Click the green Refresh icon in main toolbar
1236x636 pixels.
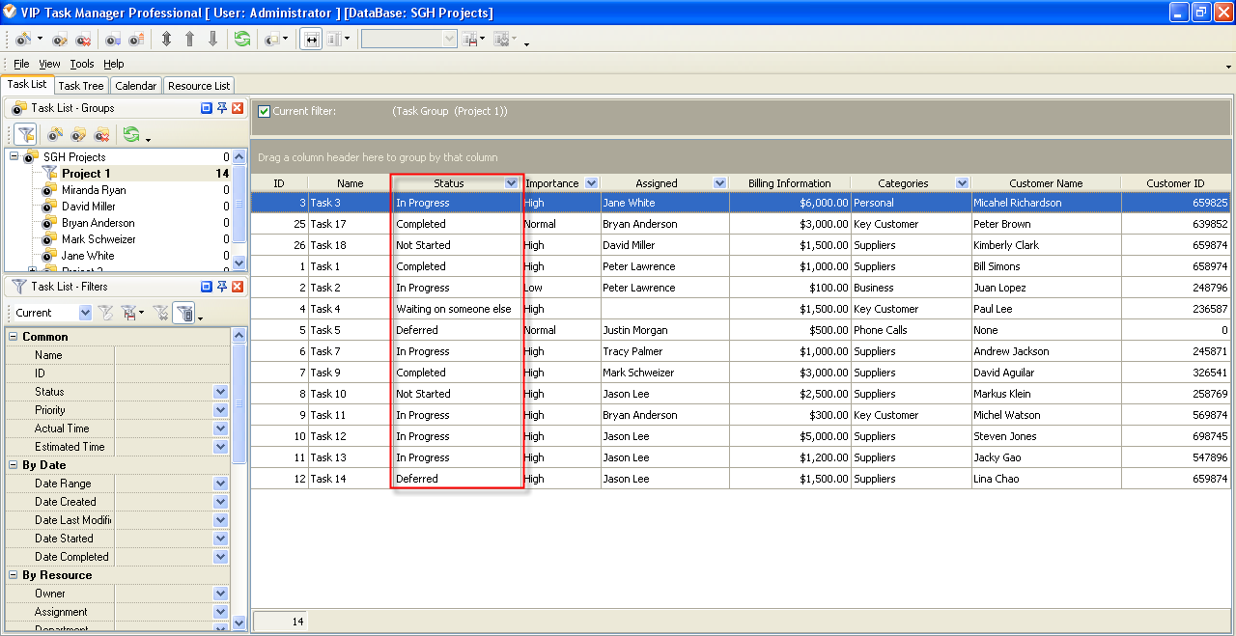[242, 40]
